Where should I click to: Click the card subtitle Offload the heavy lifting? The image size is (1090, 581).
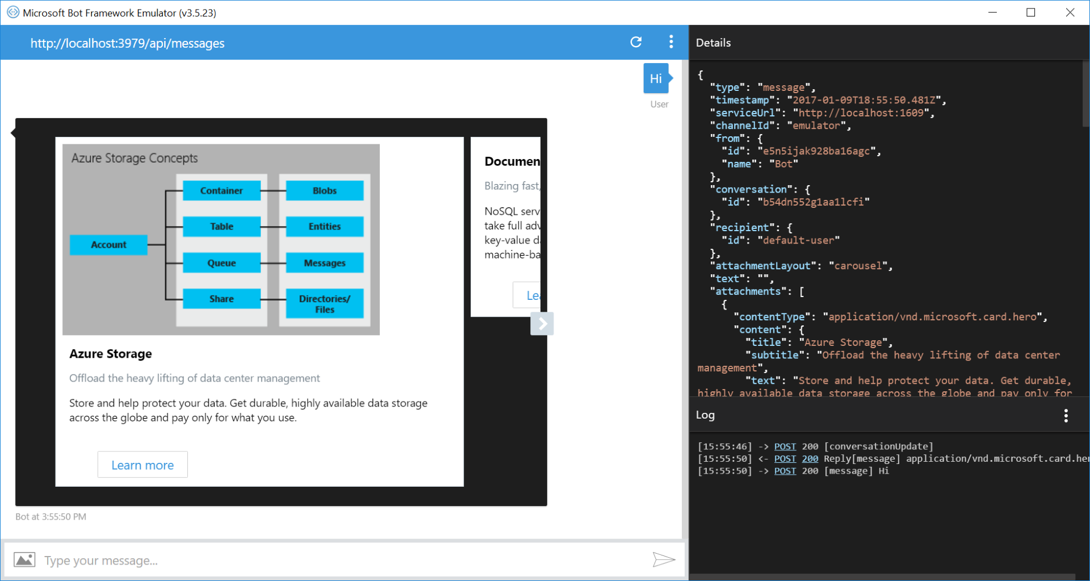pos(194,378)
